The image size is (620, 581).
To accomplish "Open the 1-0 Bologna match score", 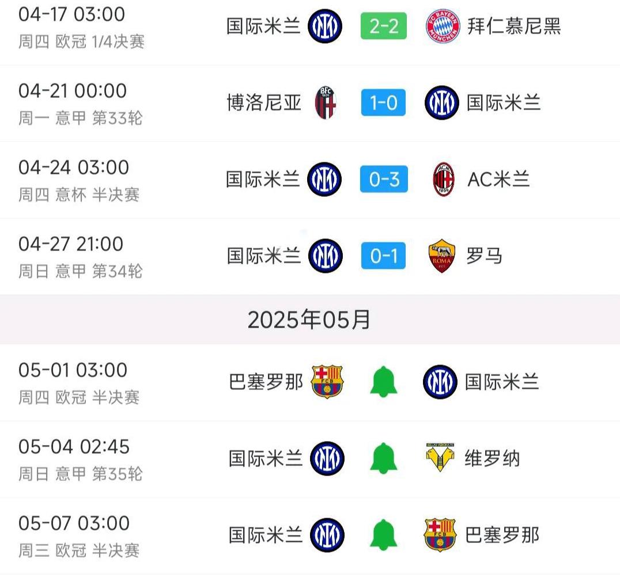I will click(383, 102).
